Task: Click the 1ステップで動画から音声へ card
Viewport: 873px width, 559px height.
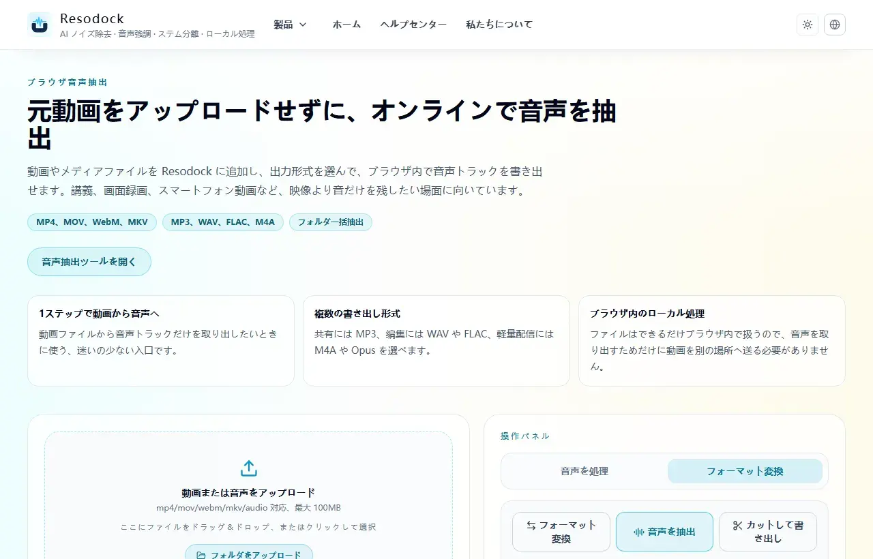Action: [161, 341]
